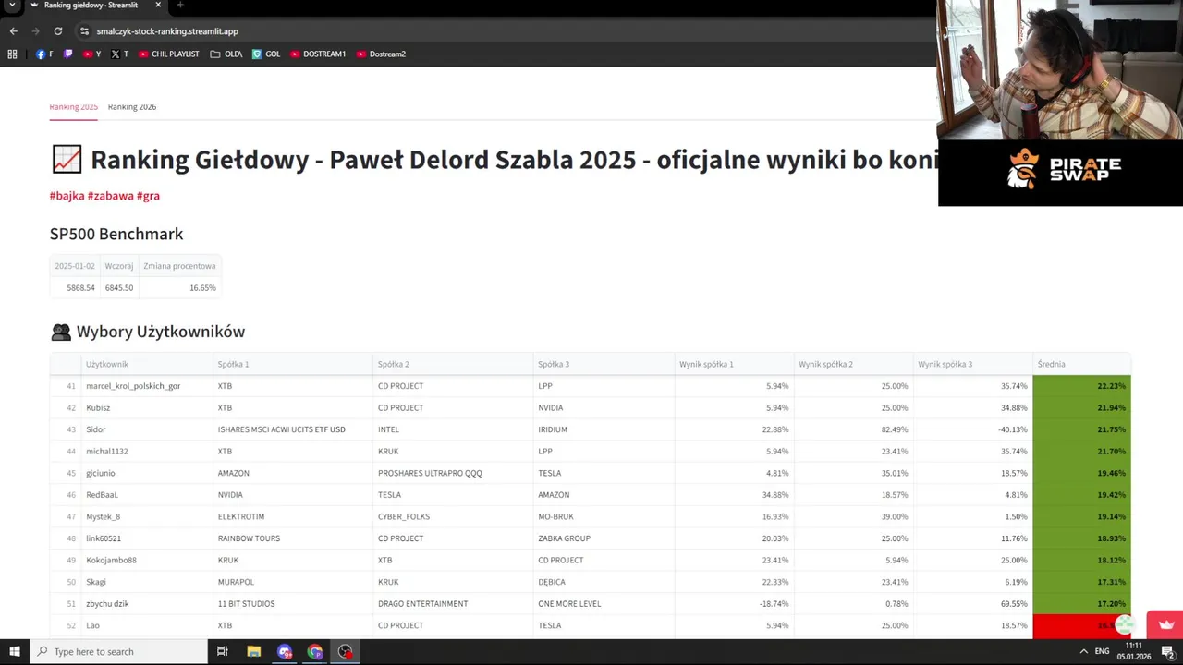Sort by the Wynik spółka 2 column header

pyautogui.click(x=853, y=364)
